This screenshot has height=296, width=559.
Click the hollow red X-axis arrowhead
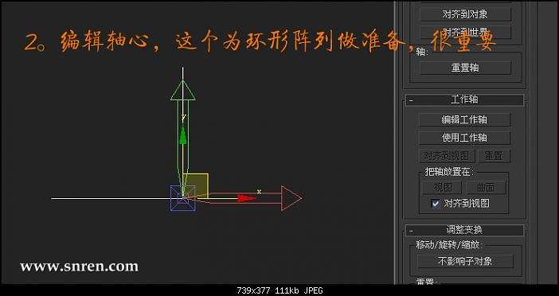pos(291,198)
